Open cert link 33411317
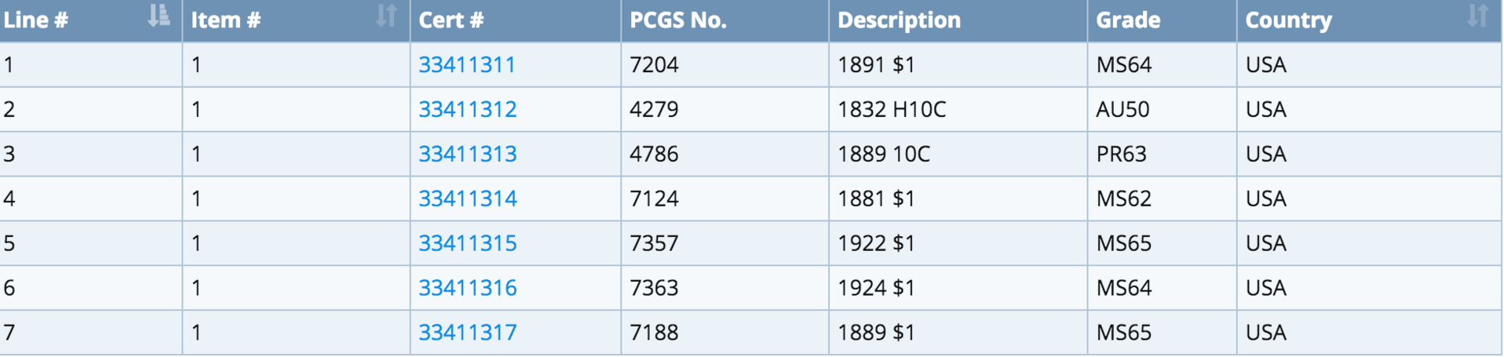1504x357 pixels. pyautogui.click(x=468, y=333)
